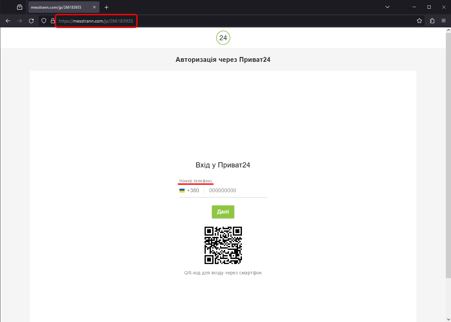Click the green Далі button
The width and height of the screenshot is (451, 322).
point(223,212)
